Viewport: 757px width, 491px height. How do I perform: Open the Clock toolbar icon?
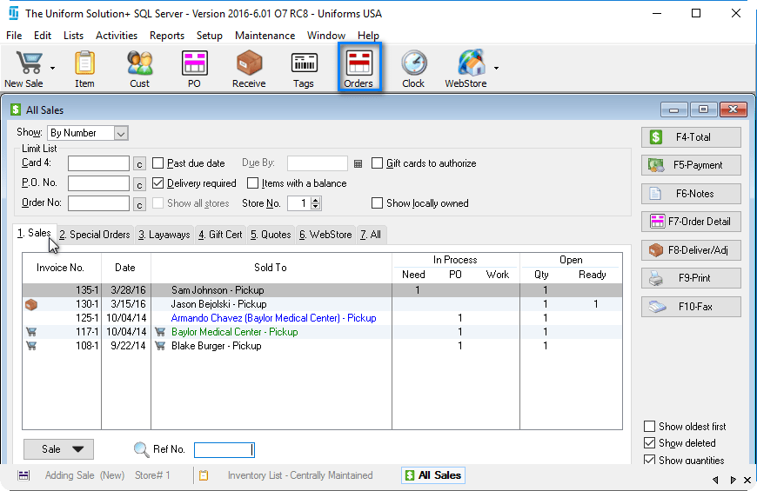coord(413,69)
